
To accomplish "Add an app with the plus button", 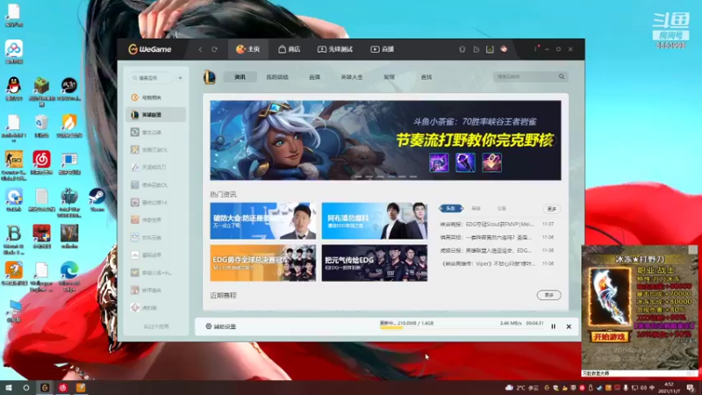I will [180, 78].
